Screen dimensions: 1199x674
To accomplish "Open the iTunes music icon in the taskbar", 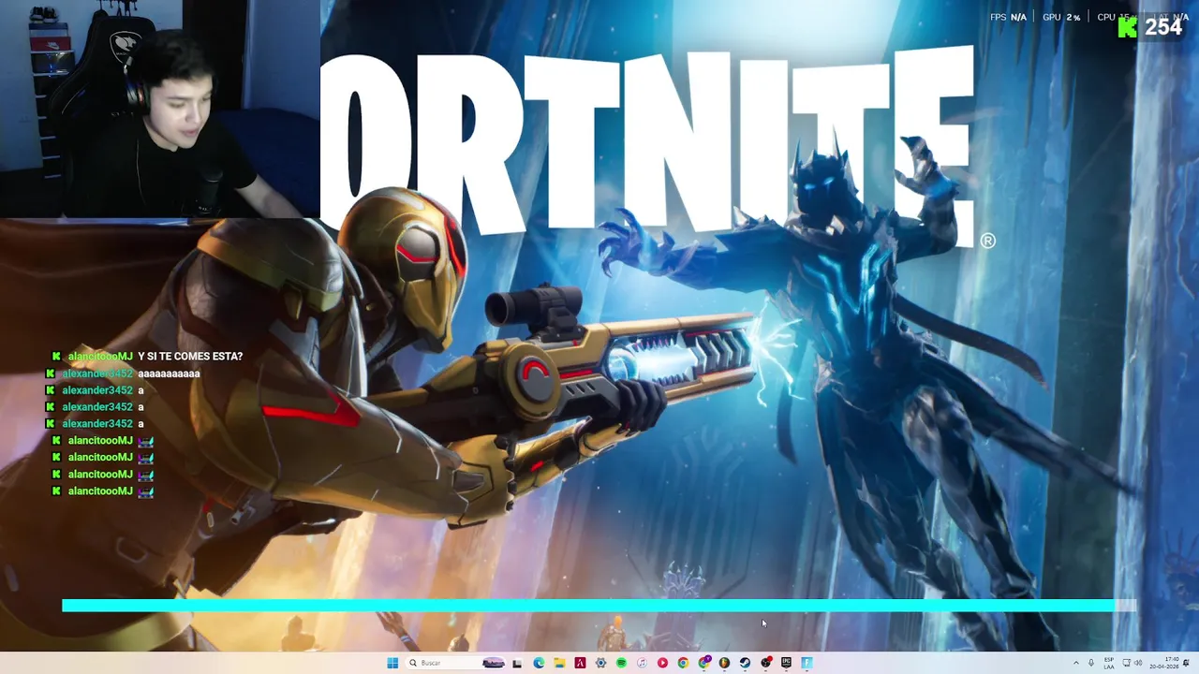I will (x=642, y=663).
